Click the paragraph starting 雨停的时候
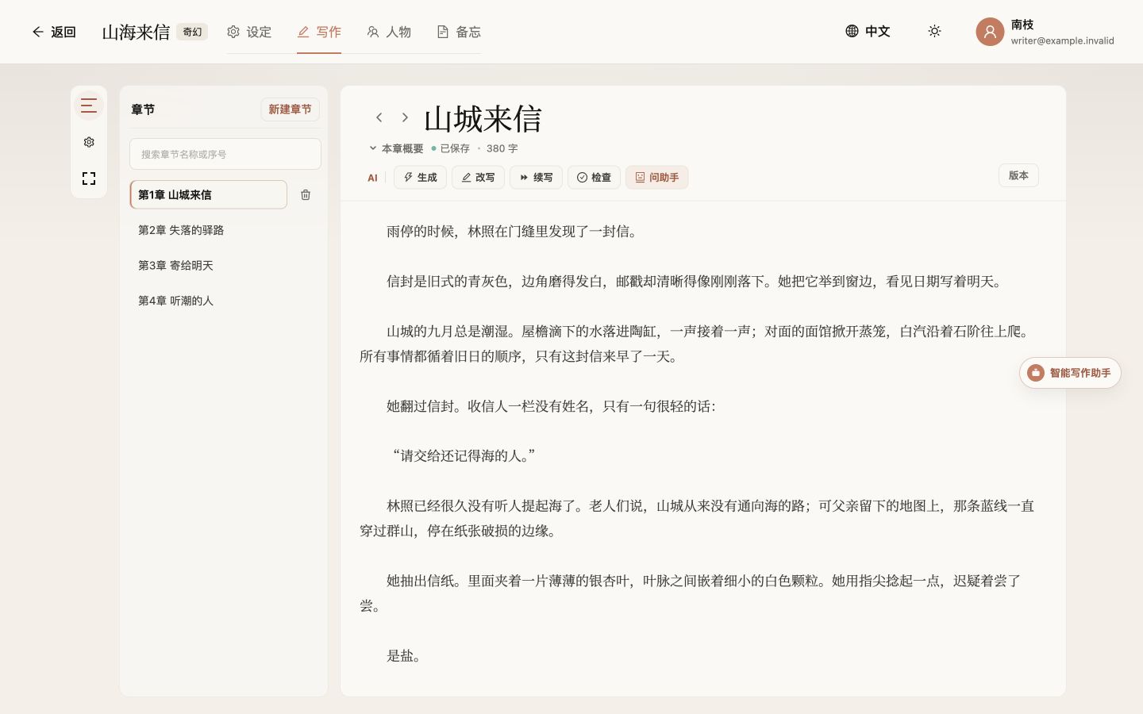 (512, 231)
